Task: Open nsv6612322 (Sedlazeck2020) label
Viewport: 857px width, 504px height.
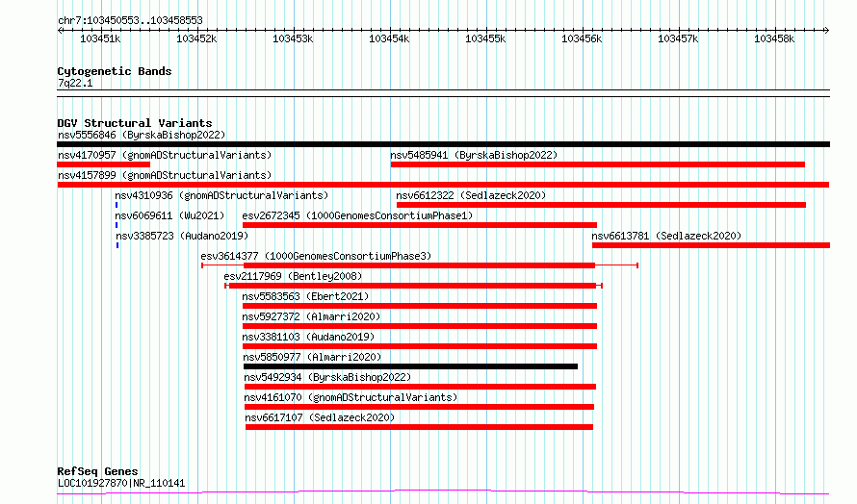Action: tap(471, 195)
